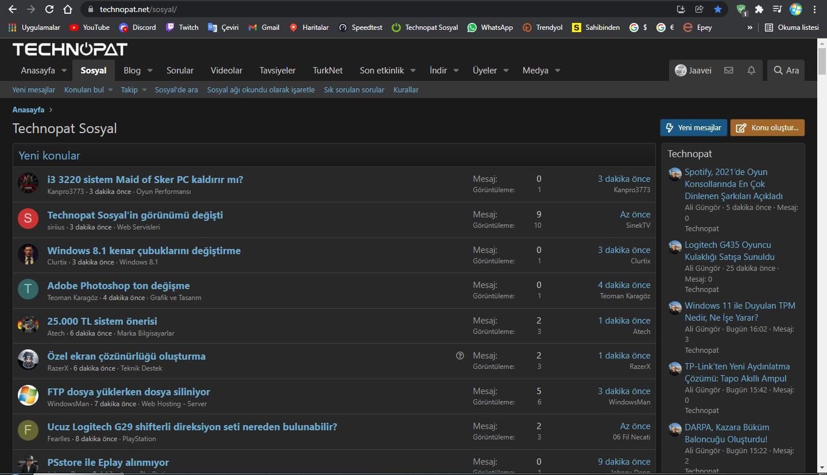Screen dimensions: 827x475
Task: Open the browser extensions puzzle icon
Action: [x=759, y=9]
